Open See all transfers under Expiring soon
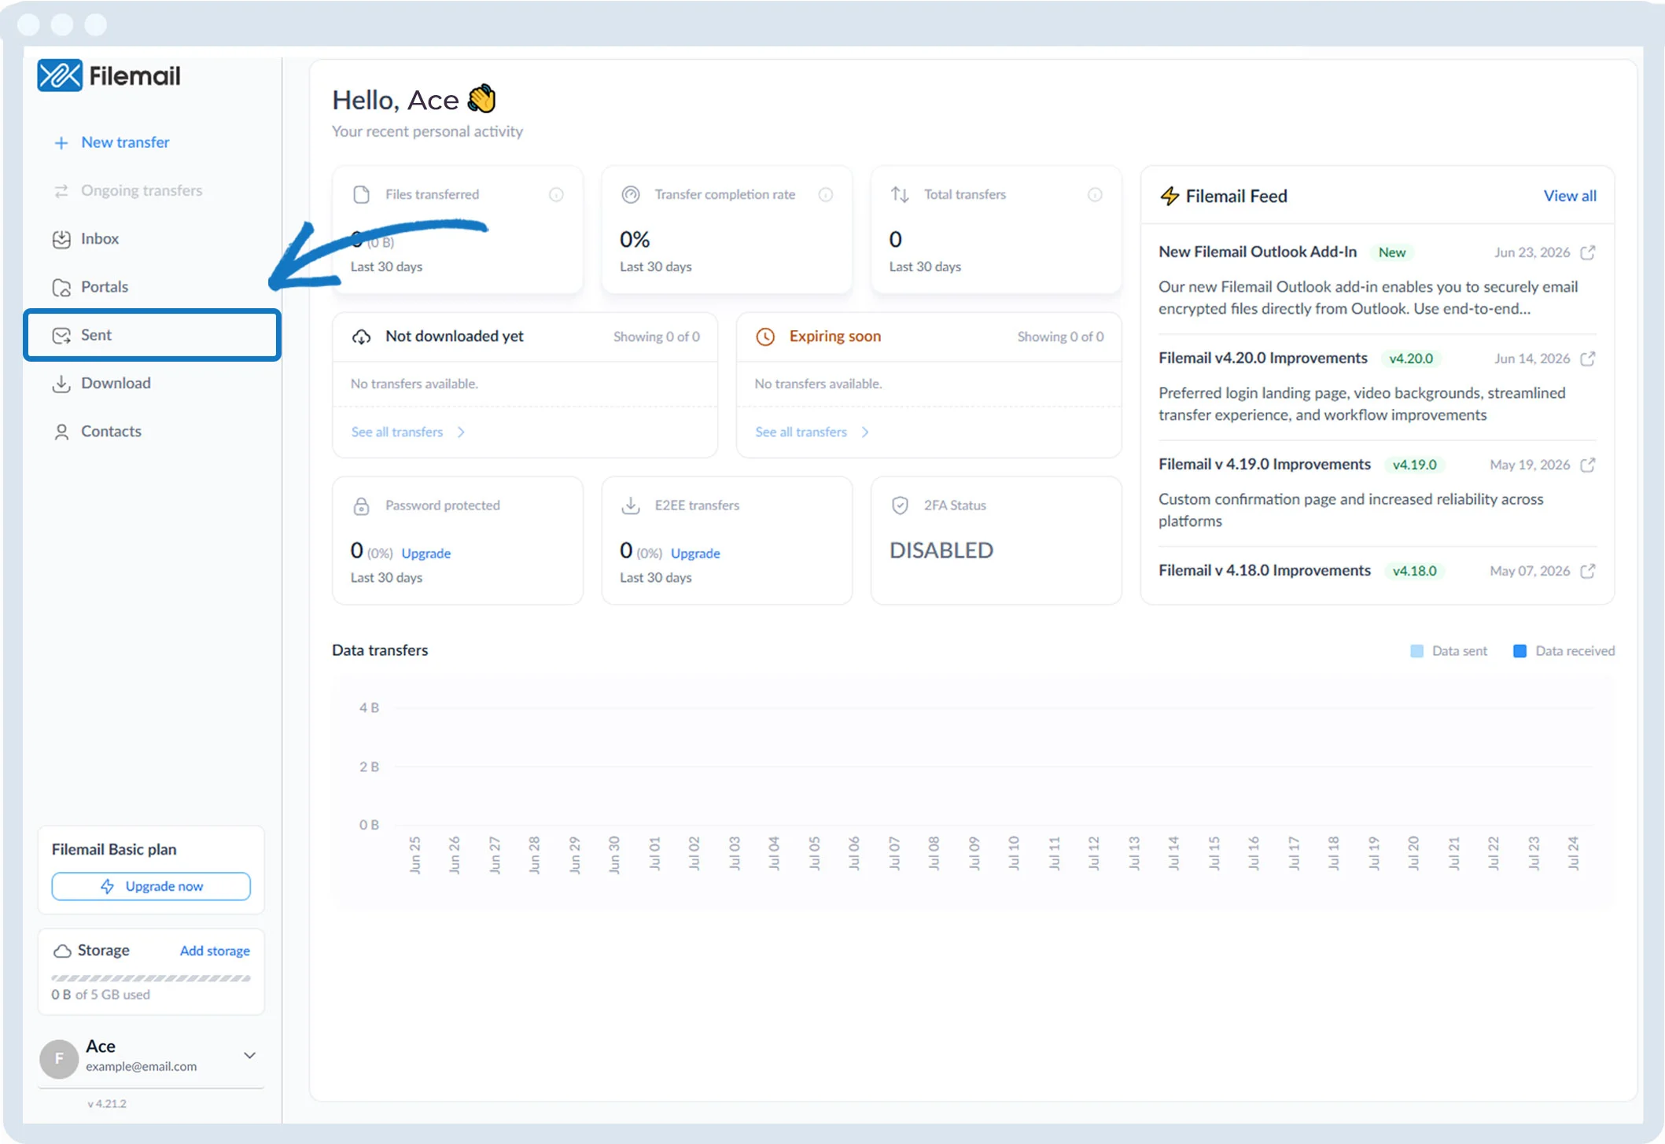The width and height of the screenshot is (1665, 1144). (x=801, y=432)
